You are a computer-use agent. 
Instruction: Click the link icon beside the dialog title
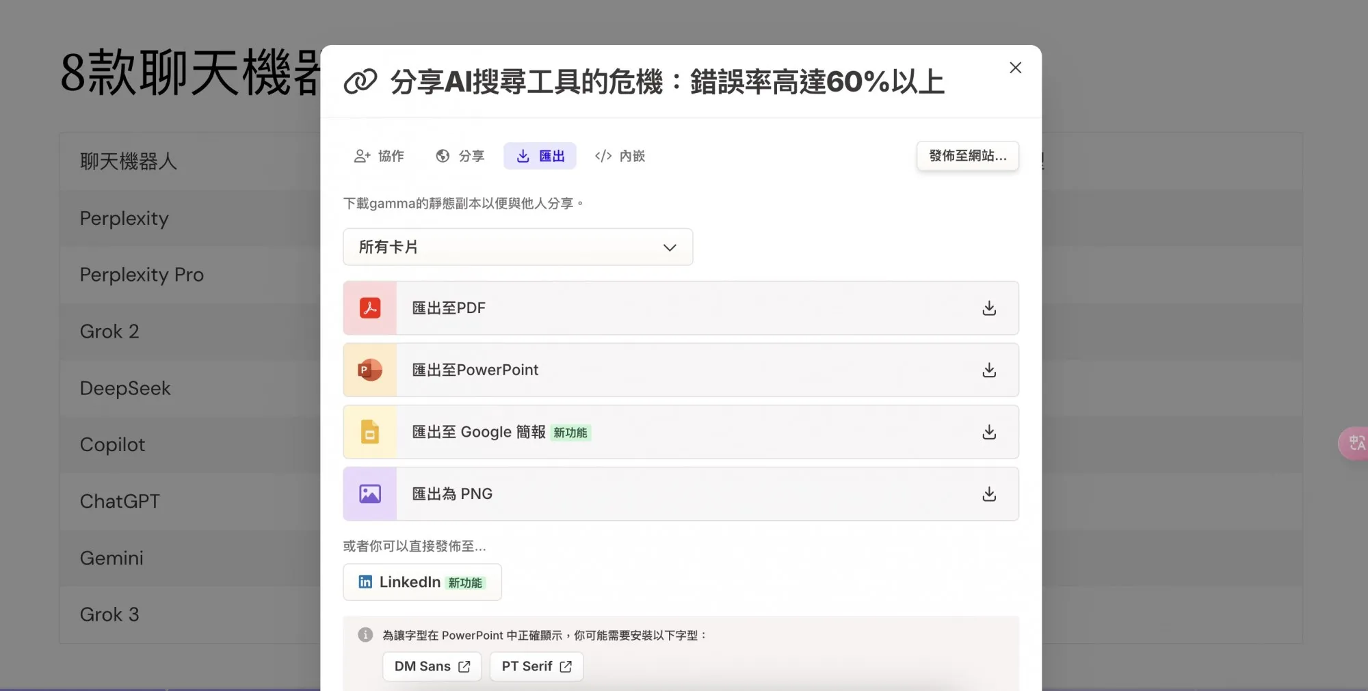coord(360,81)
